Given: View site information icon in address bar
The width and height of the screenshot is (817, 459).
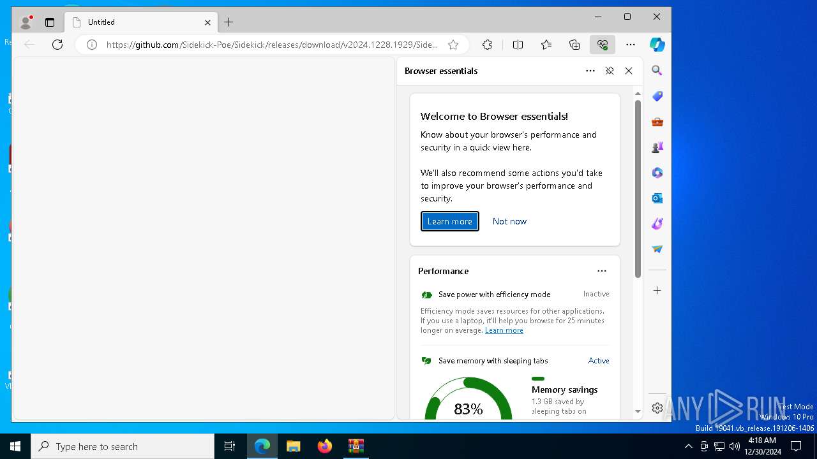Looking at the screenshot, I should coord(92,45).
